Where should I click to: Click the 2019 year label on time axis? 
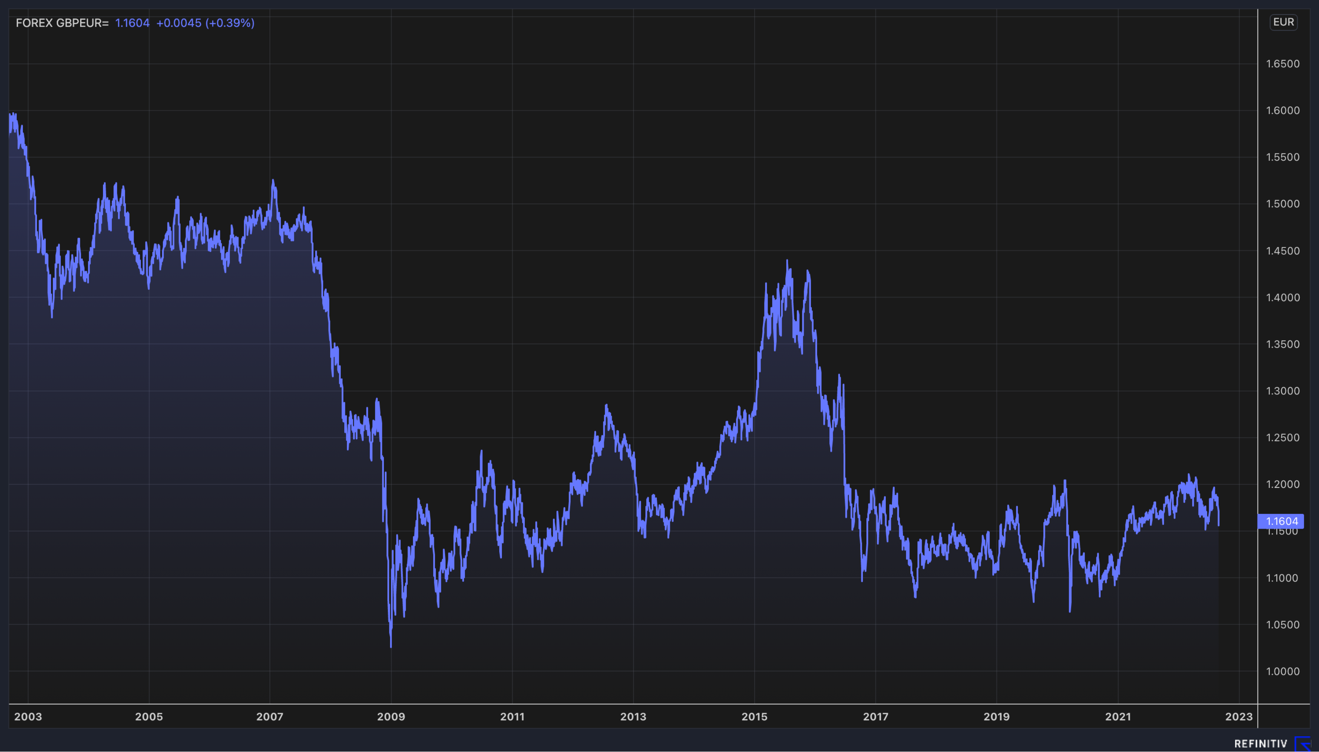[x=997, y=717]
